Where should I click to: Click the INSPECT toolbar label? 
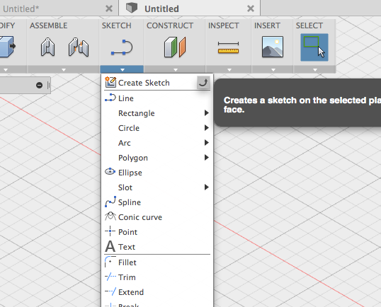tap(224, 25)
